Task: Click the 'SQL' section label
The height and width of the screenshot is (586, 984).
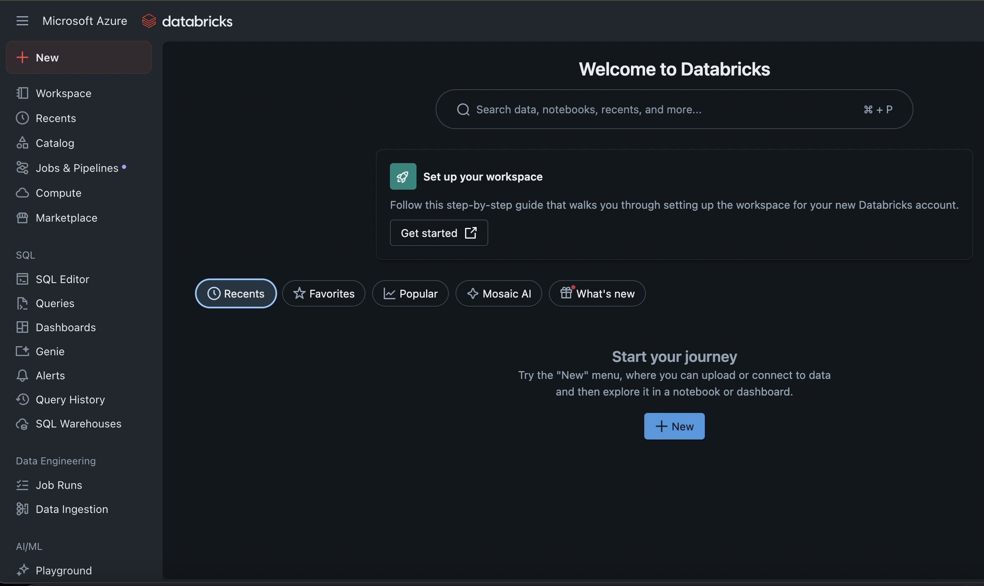Action: [x=25, y=255]
